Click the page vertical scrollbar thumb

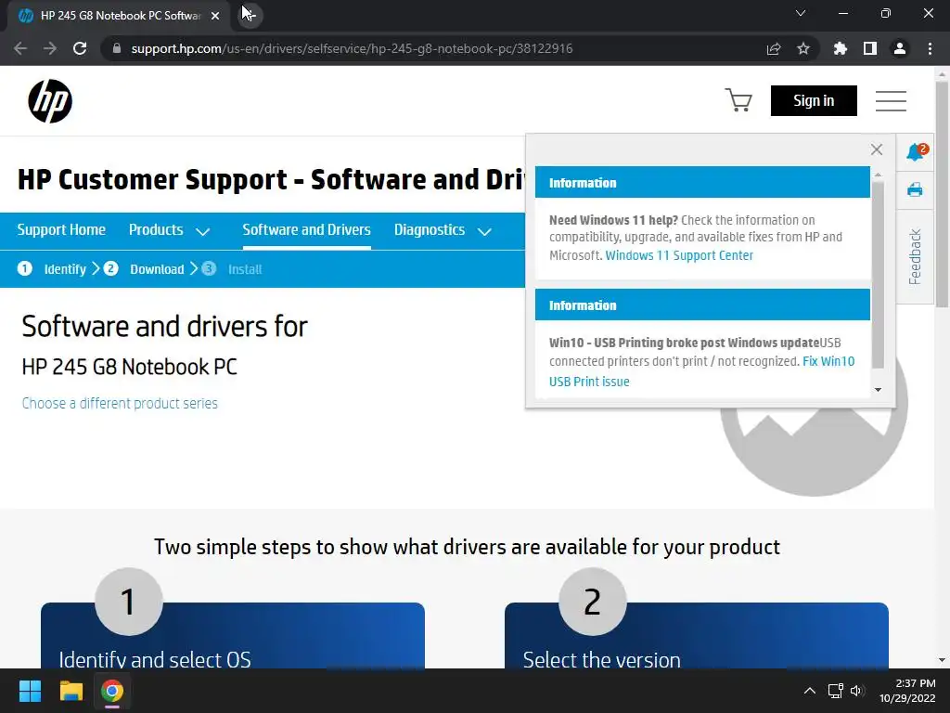coord(942,194)
